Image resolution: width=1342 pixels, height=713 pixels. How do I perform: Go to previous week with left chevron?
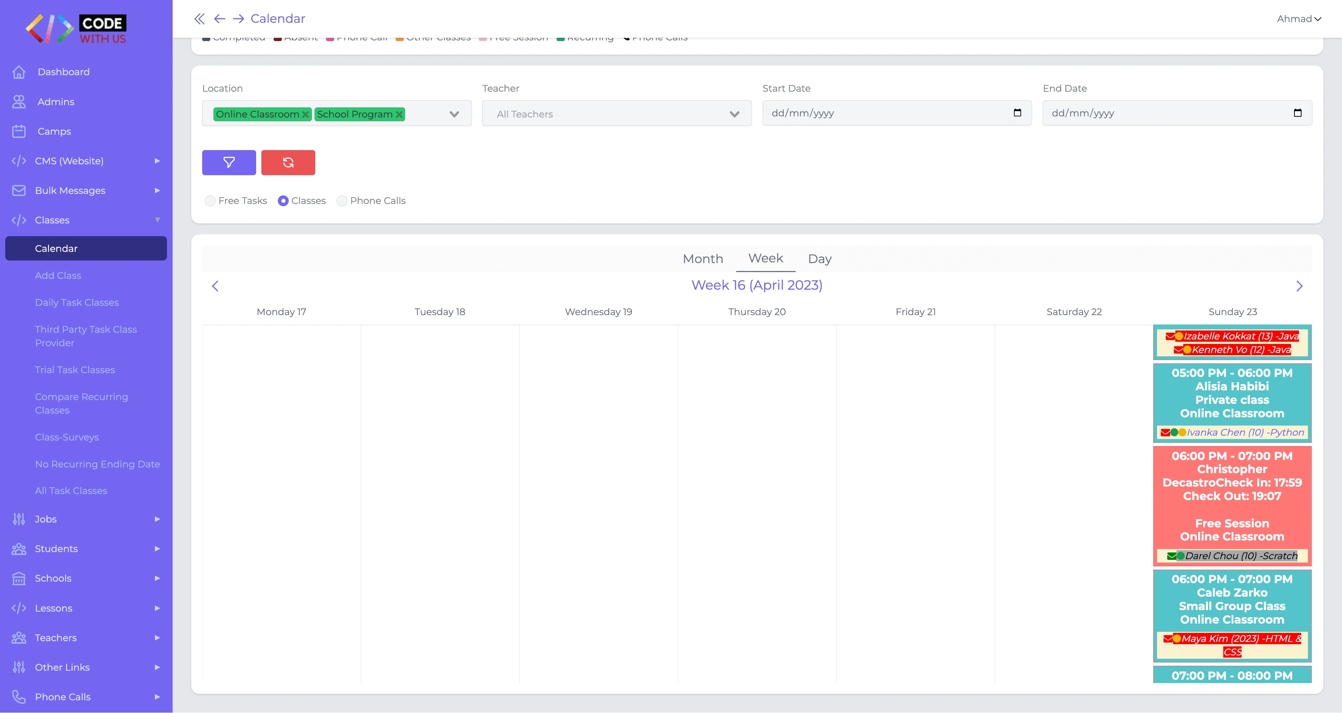[x=215, y=286]
